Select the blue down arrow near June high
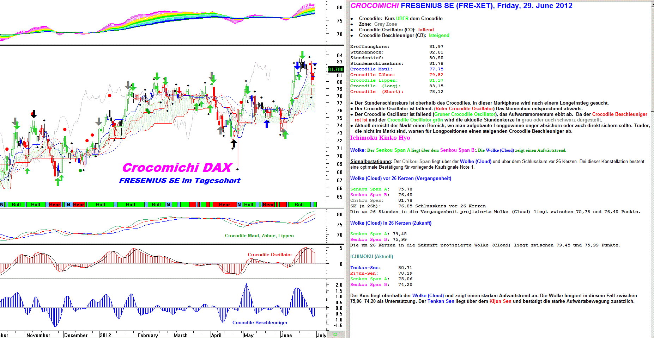Viewport: 654px width, 338px height. 297,65
